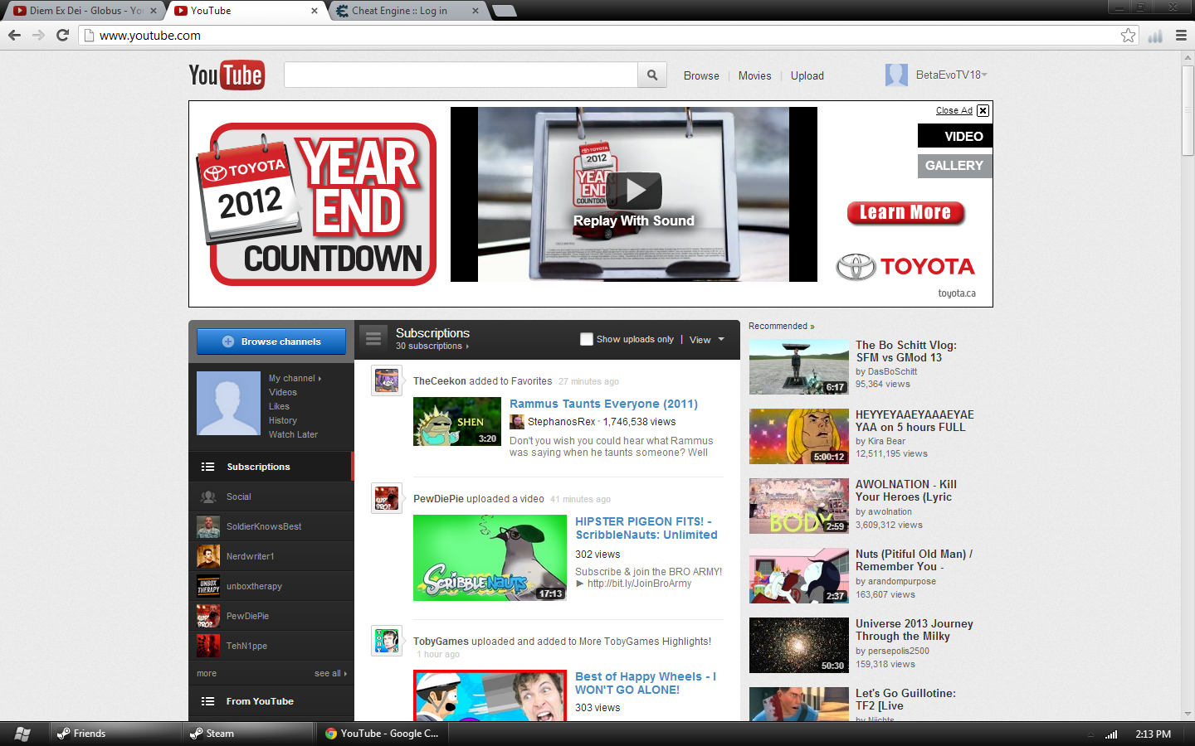
Task: Click the guide menu icon beside Subscriptions
Action: click(x=373, y=339)
